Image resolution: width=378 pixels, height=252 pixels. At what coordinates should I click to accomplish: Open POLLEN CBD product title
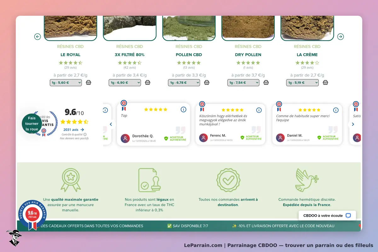(x=189, y=54)
